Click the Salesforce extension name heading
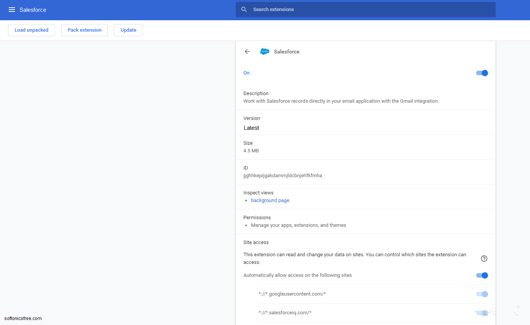 287,52
